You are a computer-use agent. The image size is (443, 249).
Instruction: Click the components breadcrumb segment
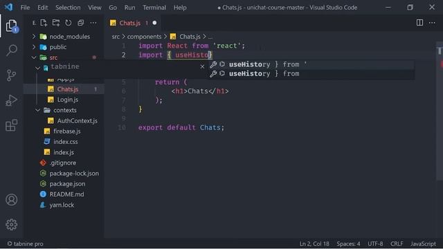144,37
